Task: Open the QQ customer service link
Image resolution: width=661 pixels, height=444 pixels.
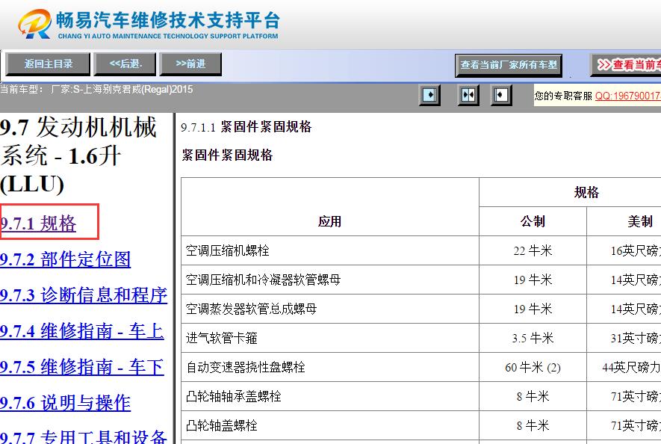Action: coord(628,96)
